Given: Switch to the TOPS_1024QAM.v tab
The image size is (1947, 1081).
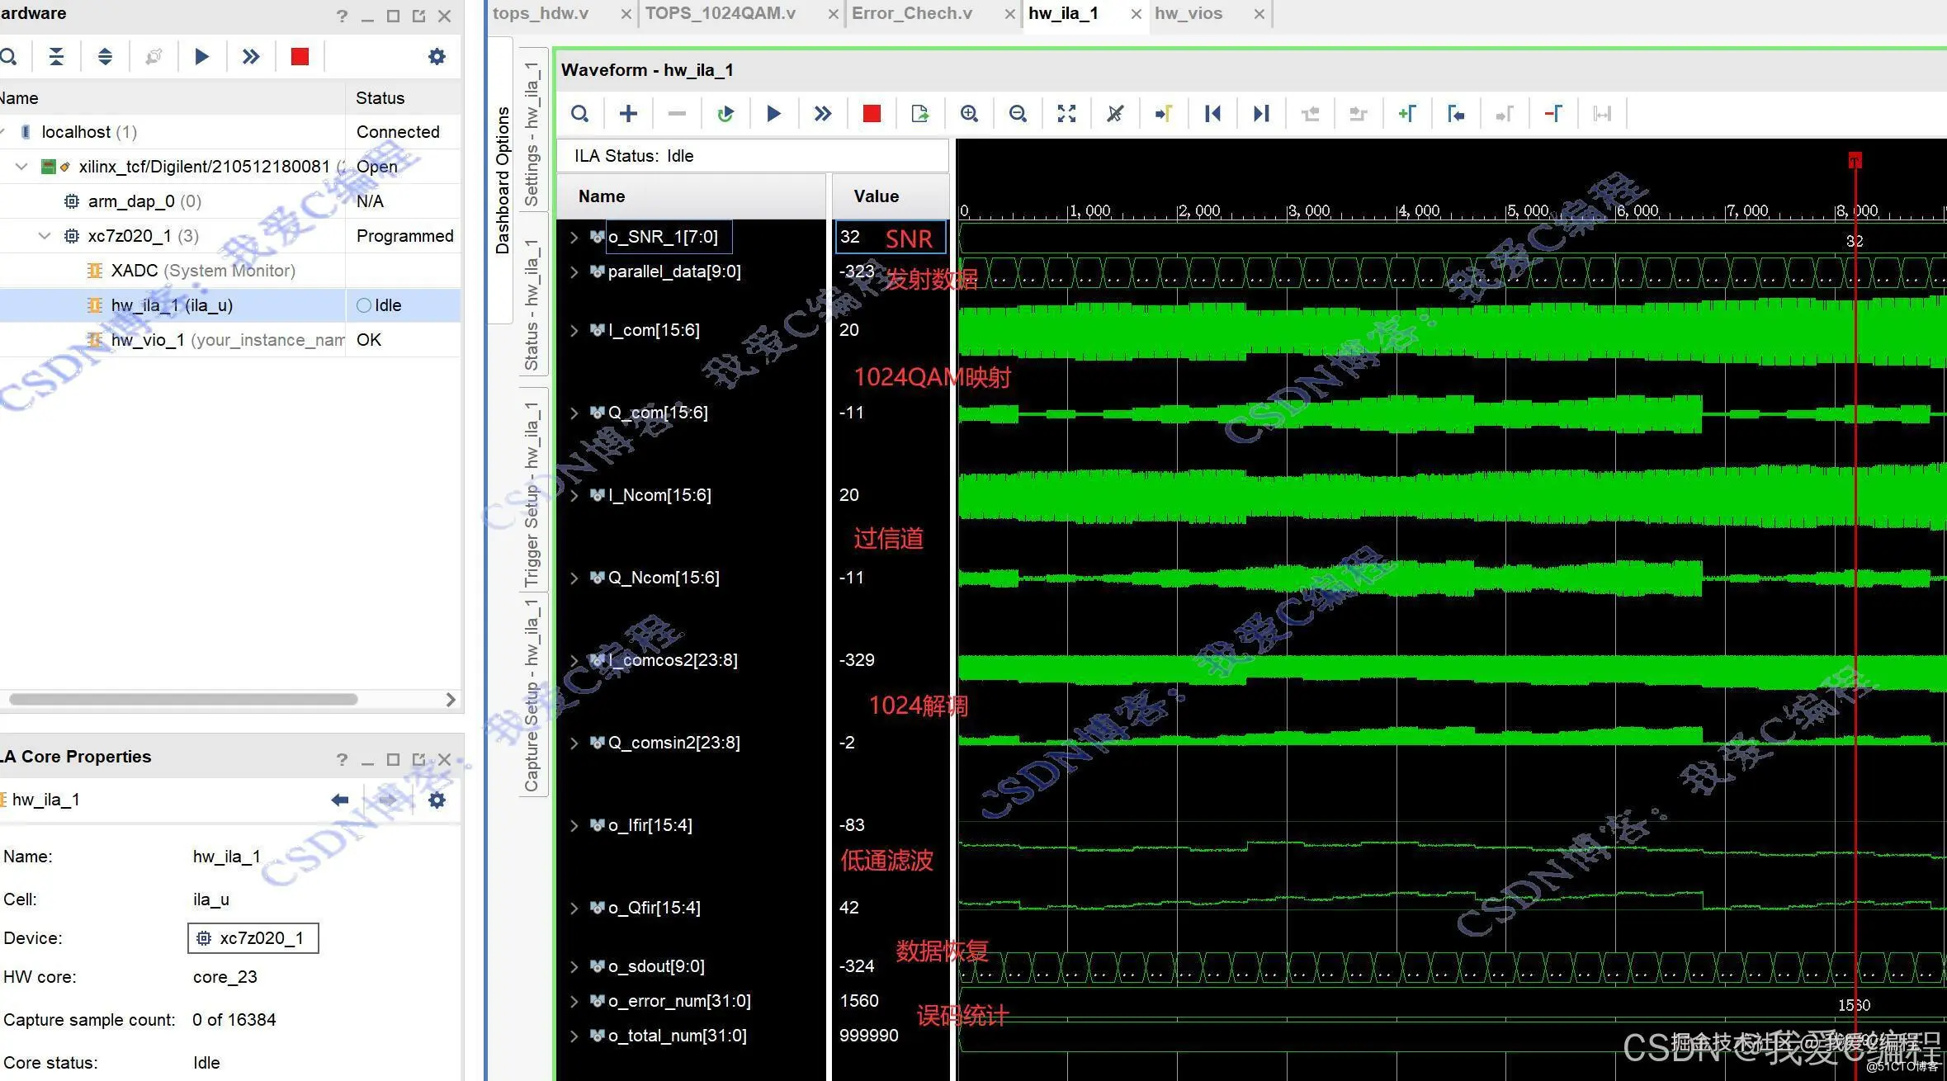Looking at the screenshot, I should click(720, 13).
